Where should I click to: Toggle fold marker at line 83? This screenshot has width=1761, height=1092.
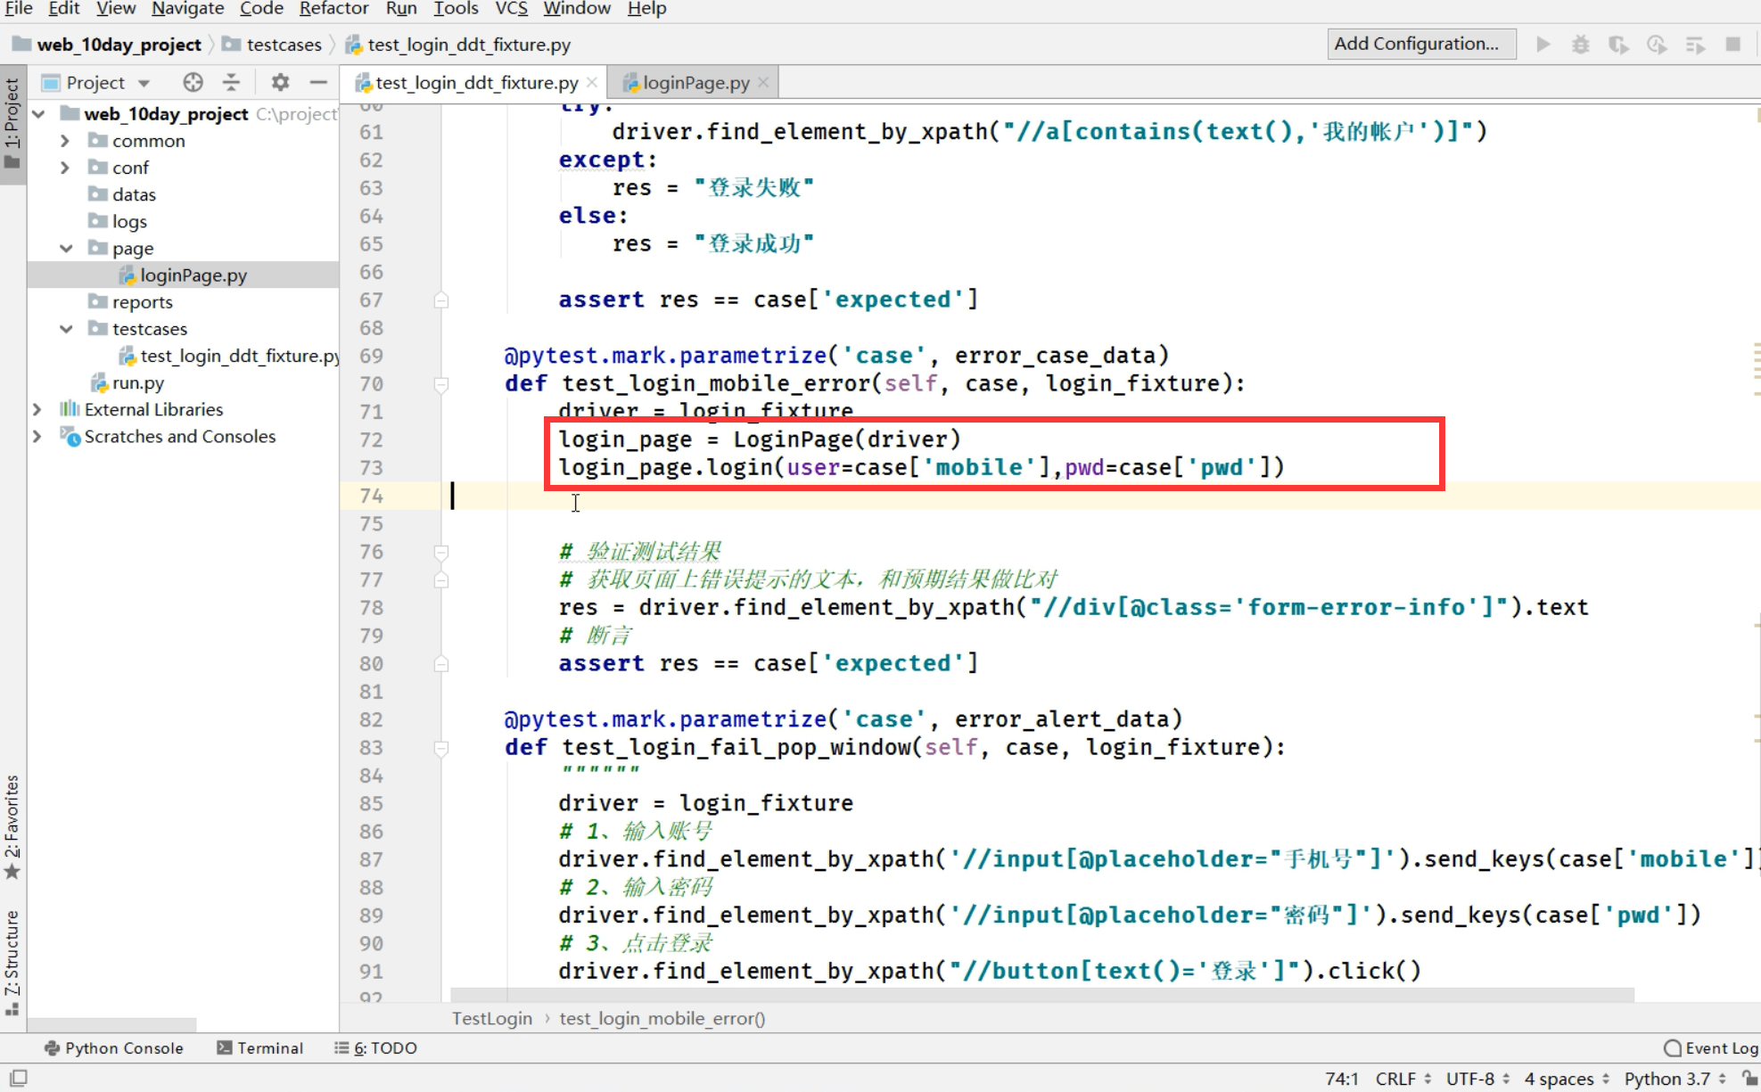tap(440, 748)
